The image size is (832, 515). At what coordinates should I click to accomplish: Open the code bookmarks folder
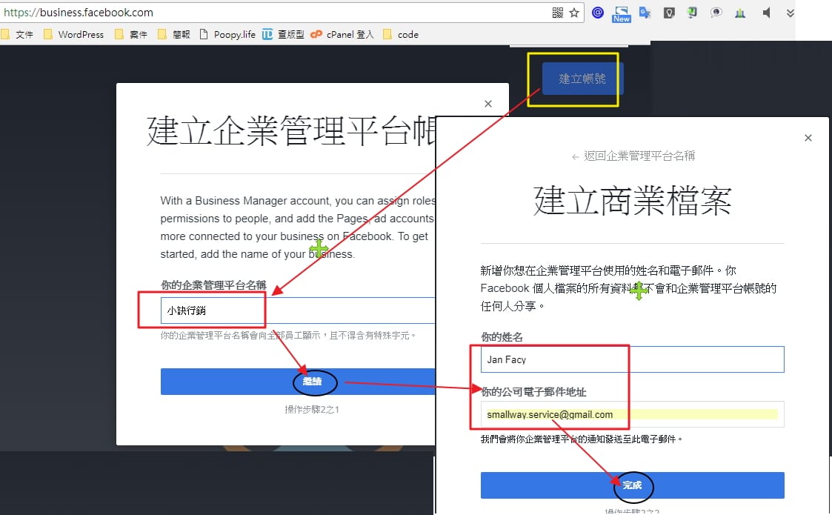[401, 35]
